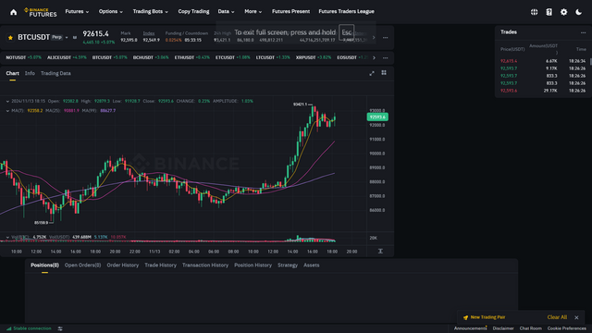Select ALICEUSDT in favorites bar
Screen dimensions: 592x333
(x=67, y=57)
